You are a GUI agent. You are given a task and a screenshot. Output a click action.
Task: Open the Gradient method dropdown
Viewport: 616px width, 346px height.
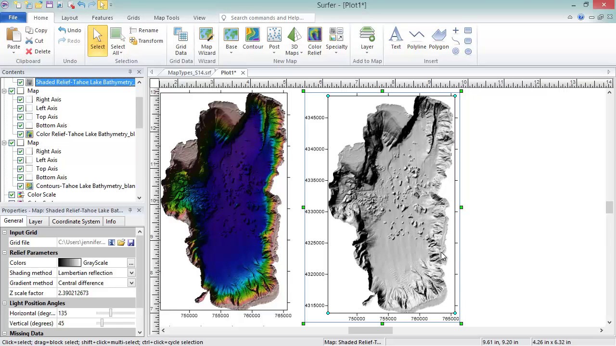131,283
